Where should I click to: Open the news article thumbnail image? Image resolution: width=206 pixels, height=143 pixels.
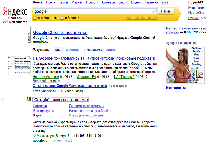[18, 66]
